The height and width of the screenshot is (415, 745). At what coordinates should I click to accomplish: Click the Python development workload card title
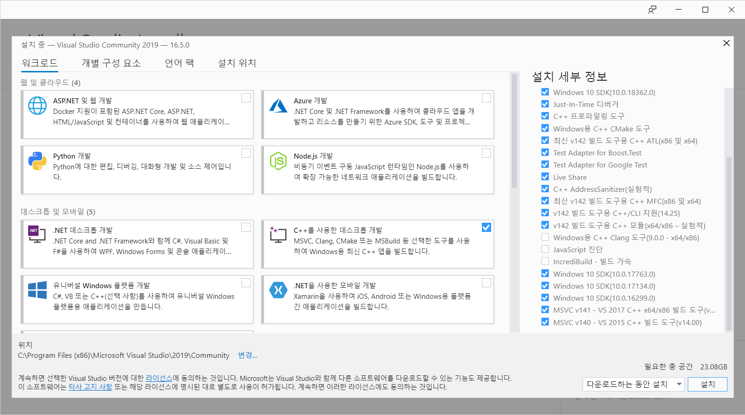72,156
